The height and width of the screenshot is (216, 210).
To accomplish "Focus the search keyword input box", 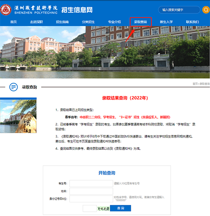I will pos(179,10).
